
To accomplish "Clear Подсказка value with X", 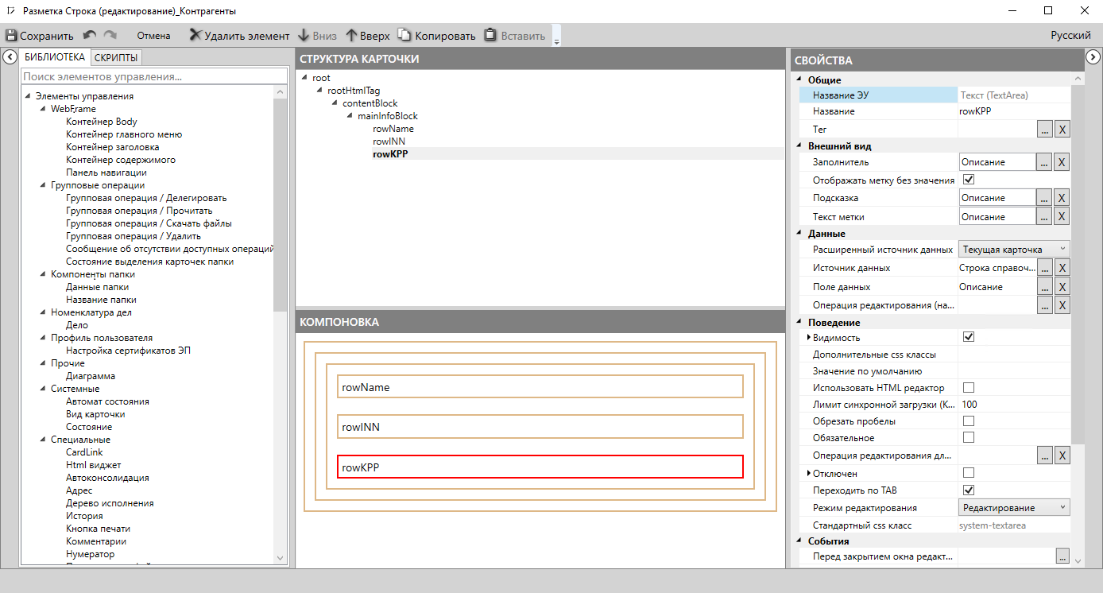I will 1062,198.
